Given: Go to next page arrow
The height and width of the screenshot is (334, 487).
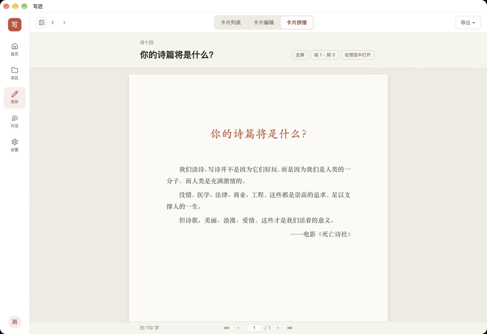Looking at the screenshot, I should (x=278, y=328).
